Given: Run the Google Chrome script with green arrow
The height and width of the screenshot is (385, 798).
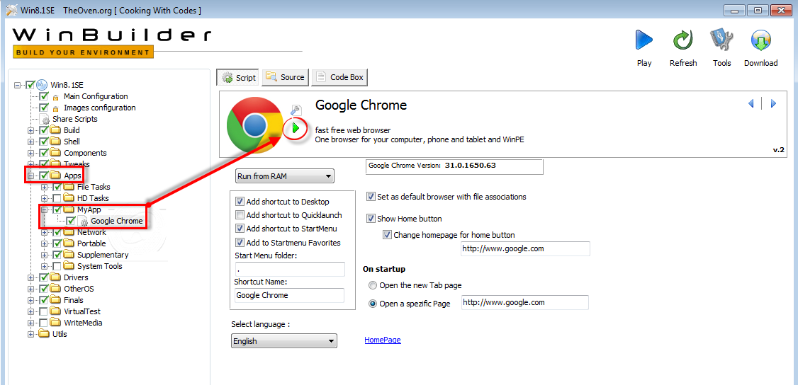Looking at the screenshot, I should [295, 129].
